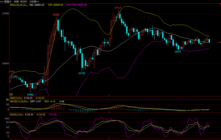Select the BOLL BOTTOM 26858.96 value
Viewport: 221px width, 140px height.
point(77,5)
